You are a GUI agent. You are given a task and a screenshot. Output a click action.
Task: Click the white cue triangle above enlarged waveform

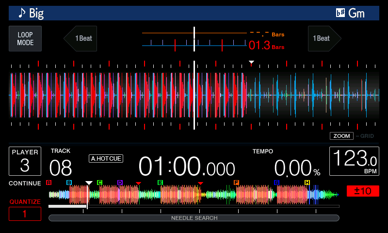[251, 63]
